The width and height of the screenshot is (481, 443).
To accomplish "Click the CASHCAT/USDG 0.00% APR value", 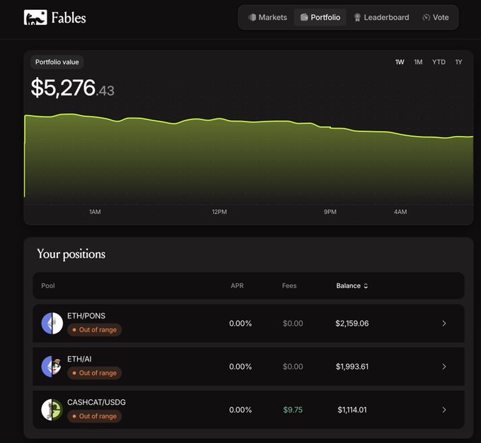I will [x=240, y=410].
